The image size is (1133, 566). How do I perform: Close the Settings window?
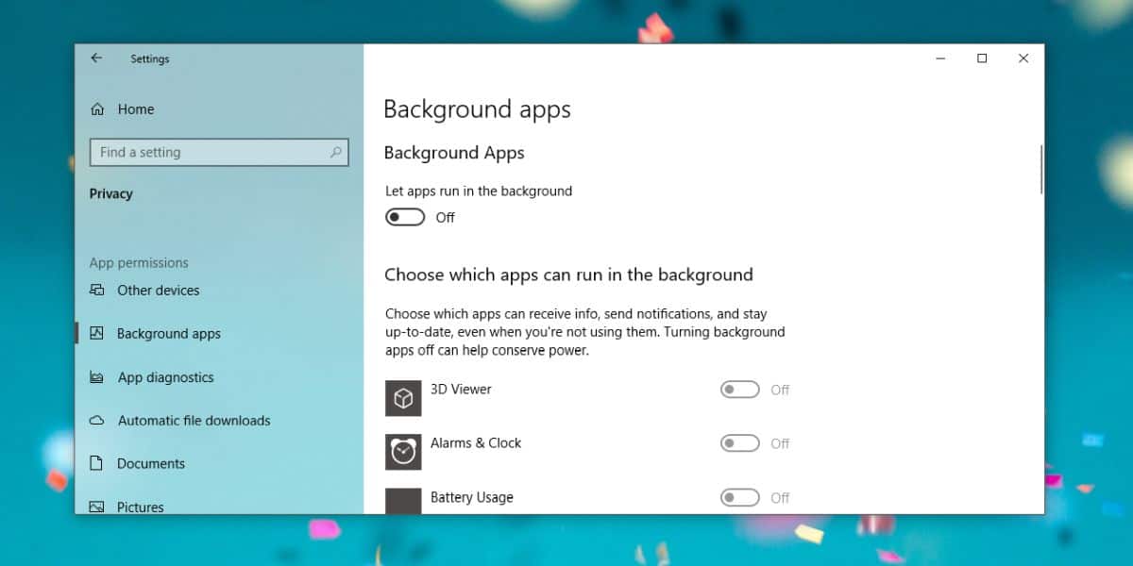tap(1023, 58)
